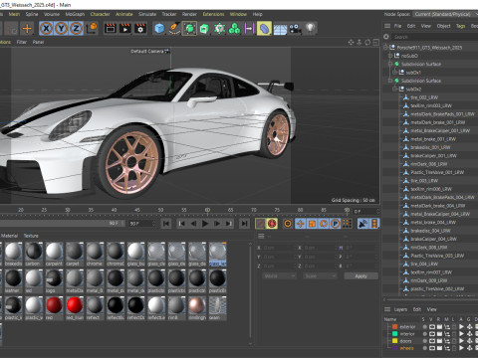Image resolution: width=478 pixels, height=358 pixels.
Task: Toggle Position keyframe recording
Action: (x=300, y=224)
